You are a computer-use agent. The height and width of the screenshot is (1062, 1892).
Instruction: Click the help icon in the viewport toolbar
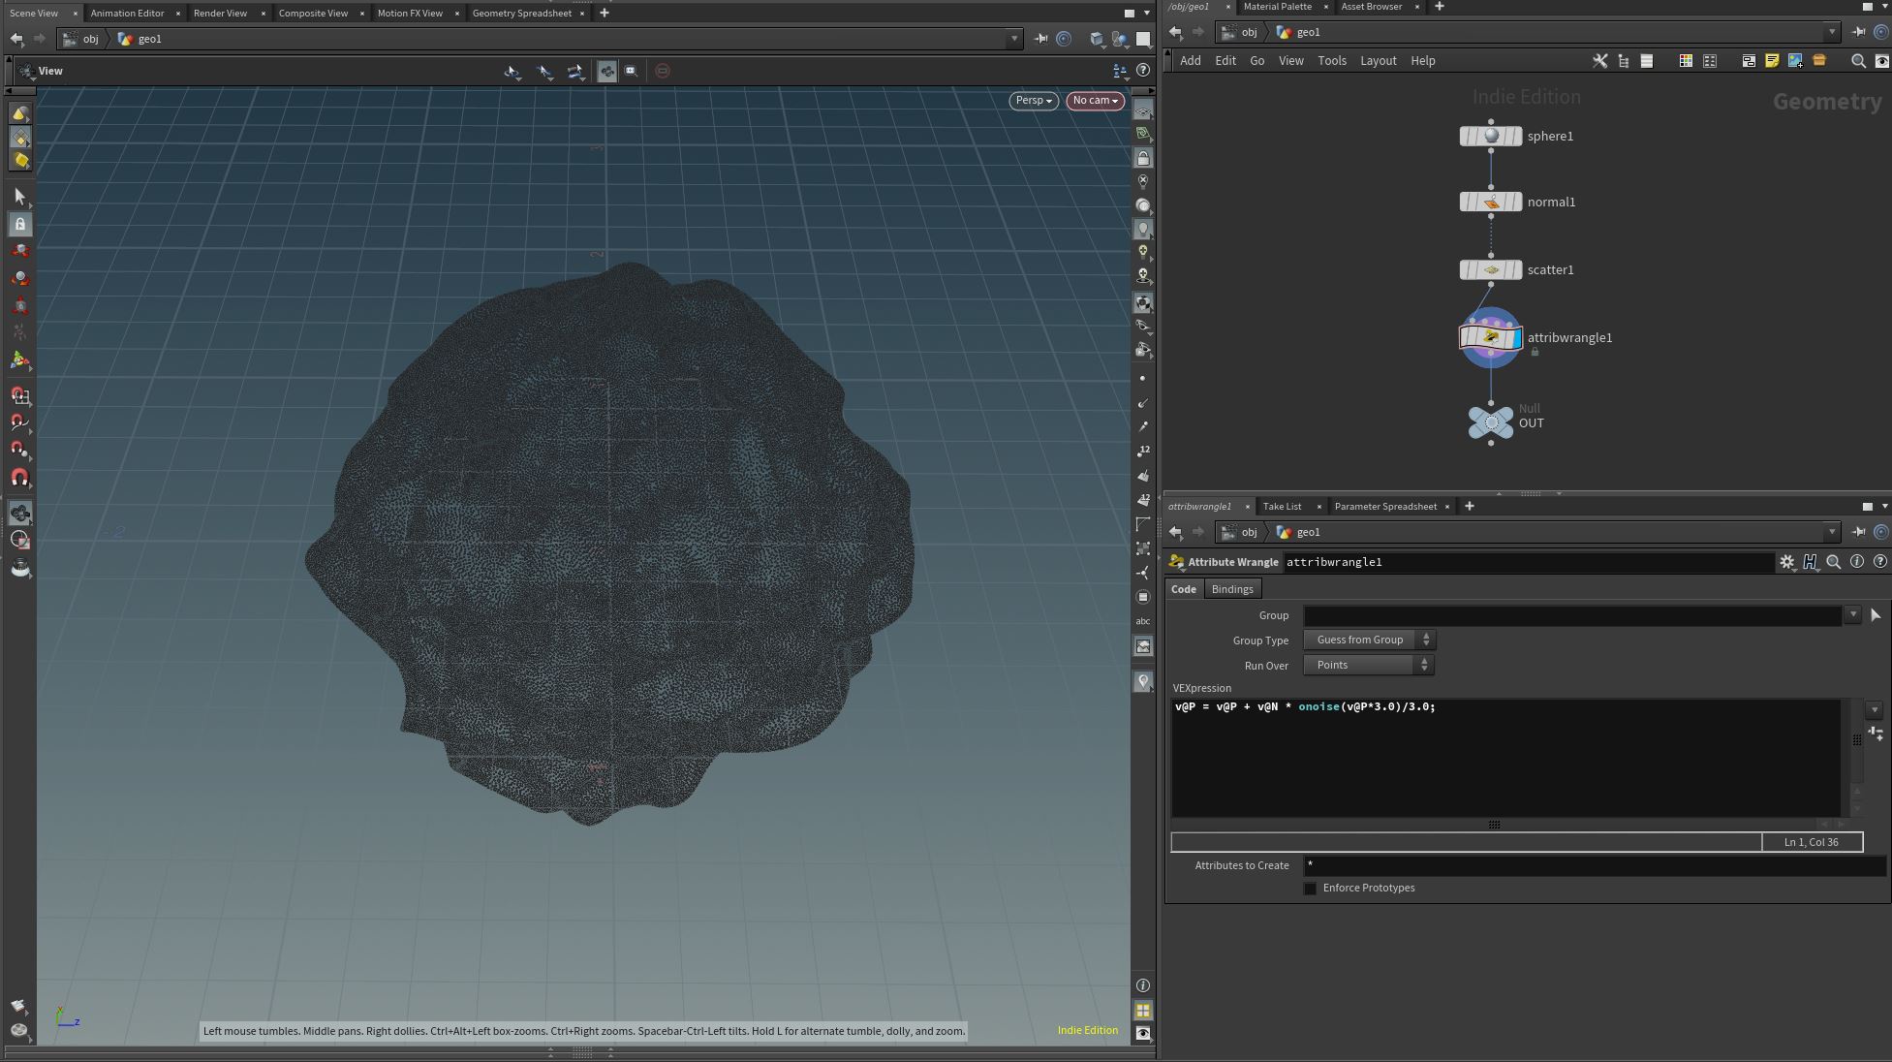[x=1143, y=71]
